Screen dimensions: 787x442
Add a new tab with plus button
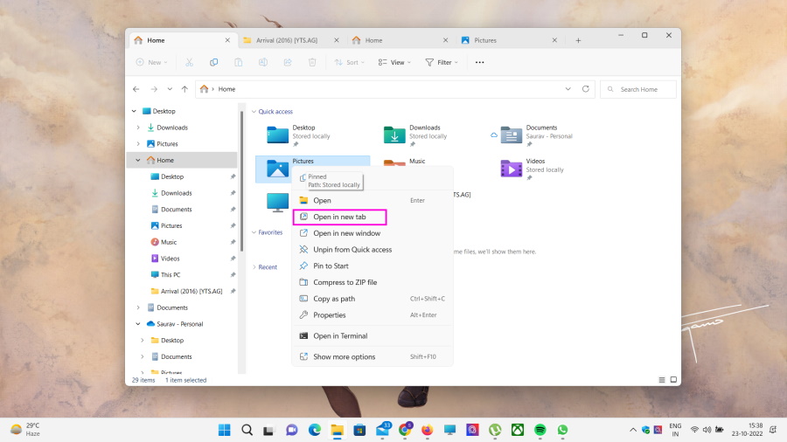pos(578,40)
